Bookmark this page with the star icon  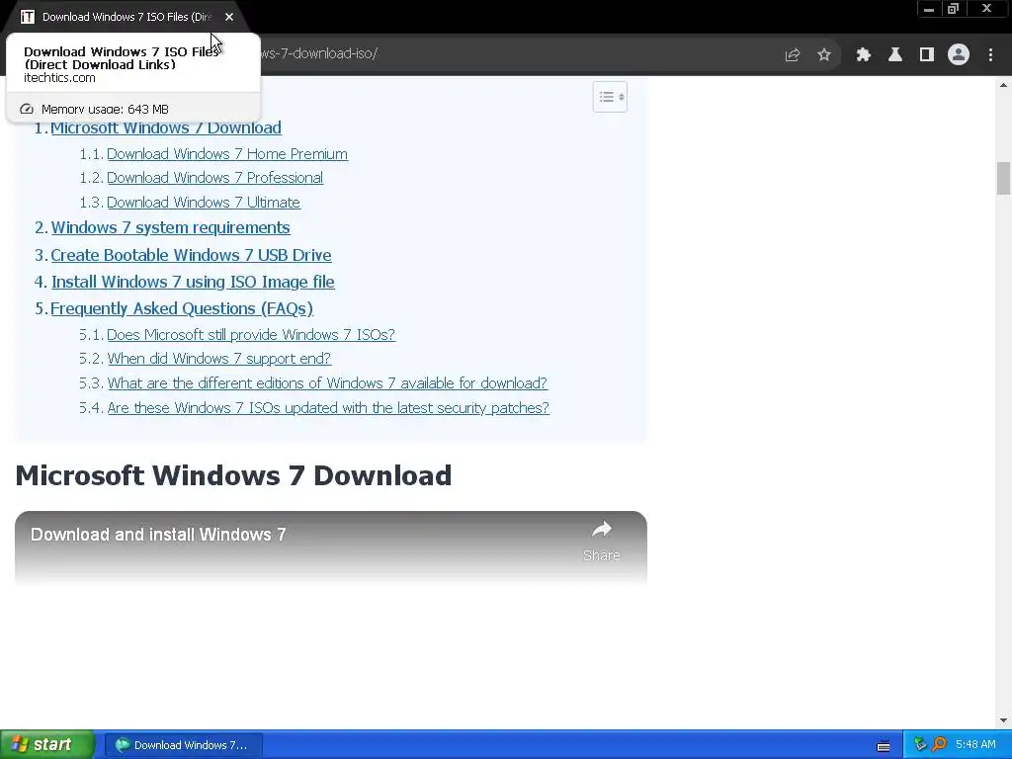824,55
